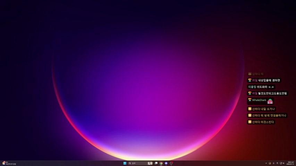Click the WhaleShark username in chat overlay

pos(259,100)
